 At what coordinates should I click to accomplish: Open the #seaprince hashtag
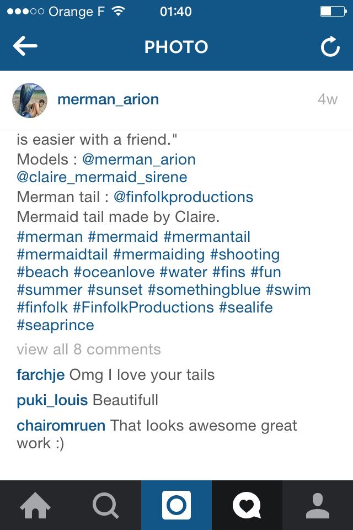tap(56, 325)
